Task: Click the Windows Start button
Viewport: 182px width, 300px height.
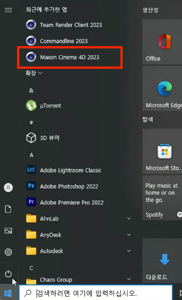Action: tap(8, 293)
